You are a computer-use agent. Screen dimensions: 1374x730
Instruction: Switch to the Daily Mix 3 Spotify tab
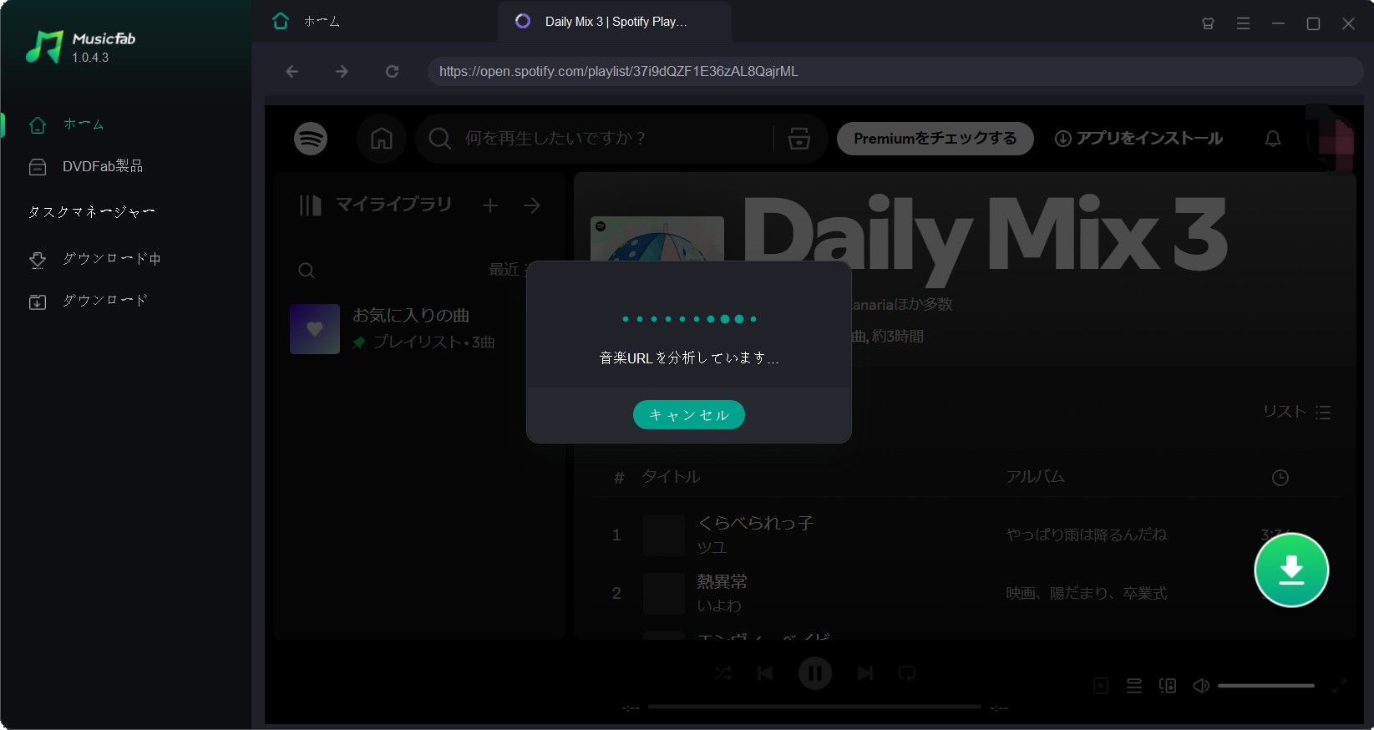click(x=615, y=22)
